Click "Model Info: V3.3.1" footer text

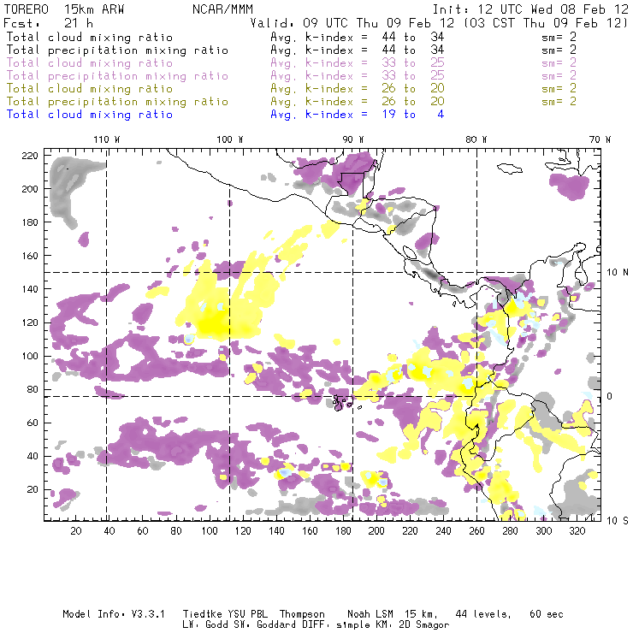114,614
